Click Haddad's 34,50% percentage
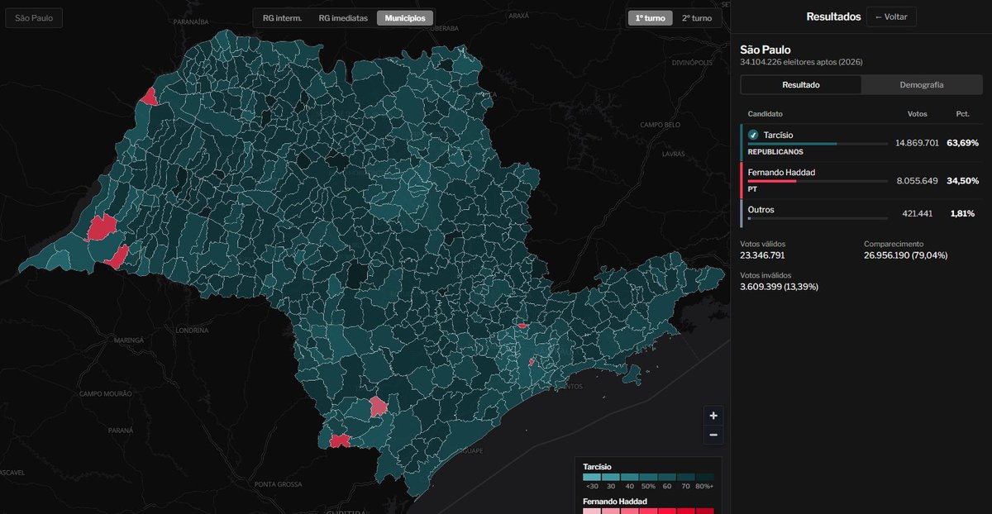The height and width of the screenshot is (514, 992). click(963, 180)
